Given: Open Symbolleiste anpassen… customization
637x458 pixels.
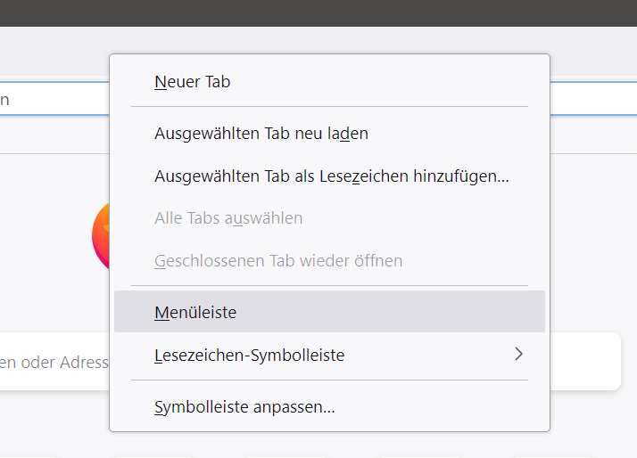Looking at the screenshot, I should (x=244, y=407).
